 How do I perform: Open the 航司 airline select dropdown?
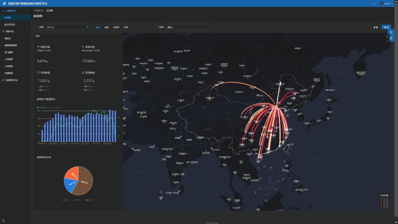click(x=188, y=27)
